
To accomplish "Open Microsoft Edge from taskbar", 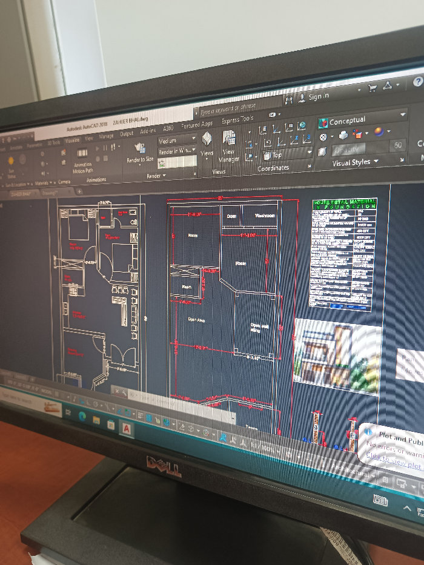I will coord(82,417).
